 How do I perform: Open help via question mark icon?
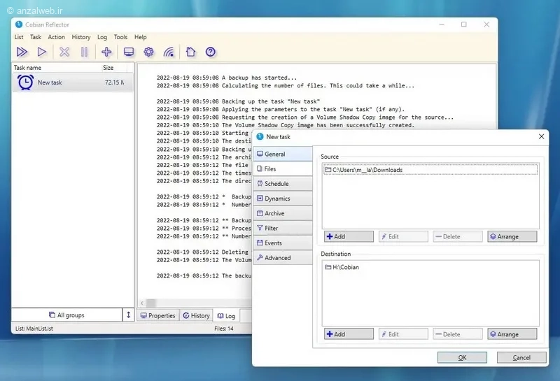(211, 52)
